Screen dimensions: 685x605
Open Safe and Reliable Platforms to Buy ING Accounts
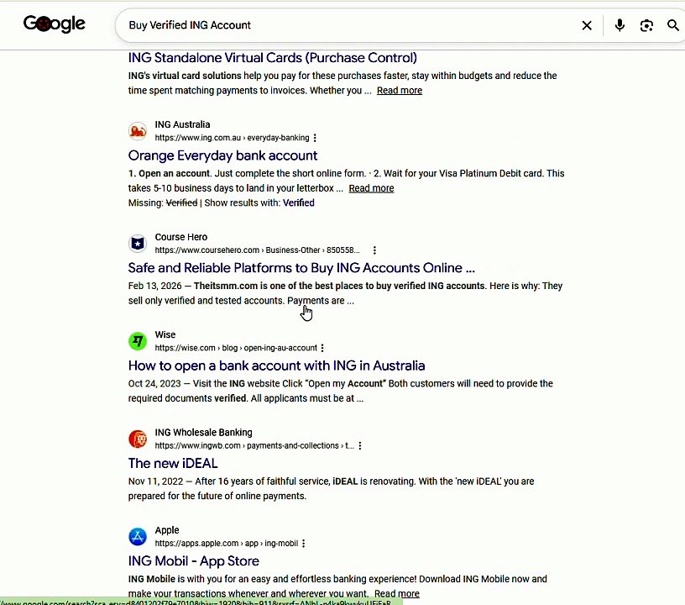301,268
